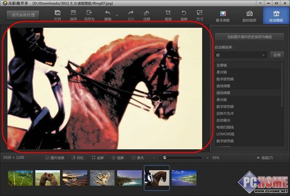Image resolution: width=290 pixels, height=196 pixels.
Task: Switch to 全屏 fullscreen view
Action: [x=98, y=158]
